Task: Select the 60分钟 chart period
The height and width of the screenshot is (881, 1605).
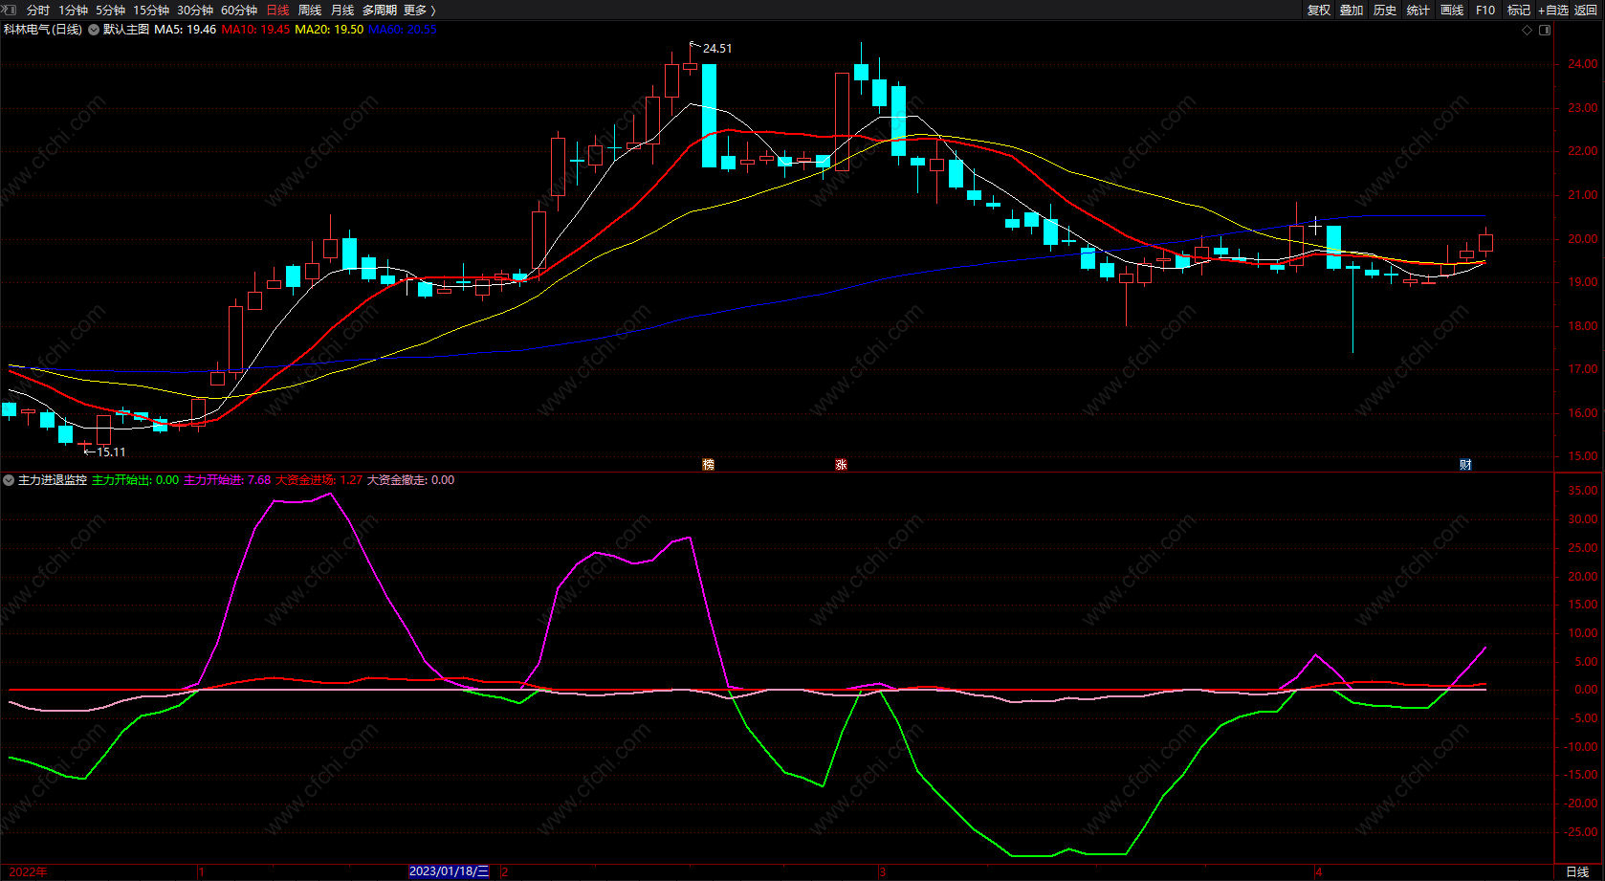Action: 239,11
